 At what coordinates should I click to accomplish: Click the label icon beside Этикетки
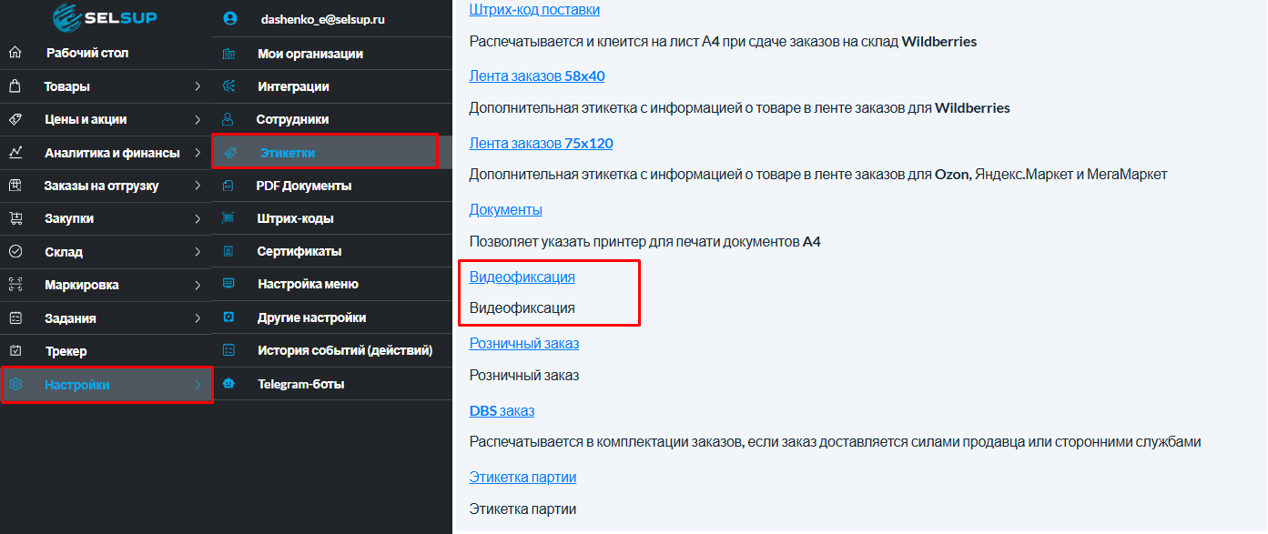point(229,153)
